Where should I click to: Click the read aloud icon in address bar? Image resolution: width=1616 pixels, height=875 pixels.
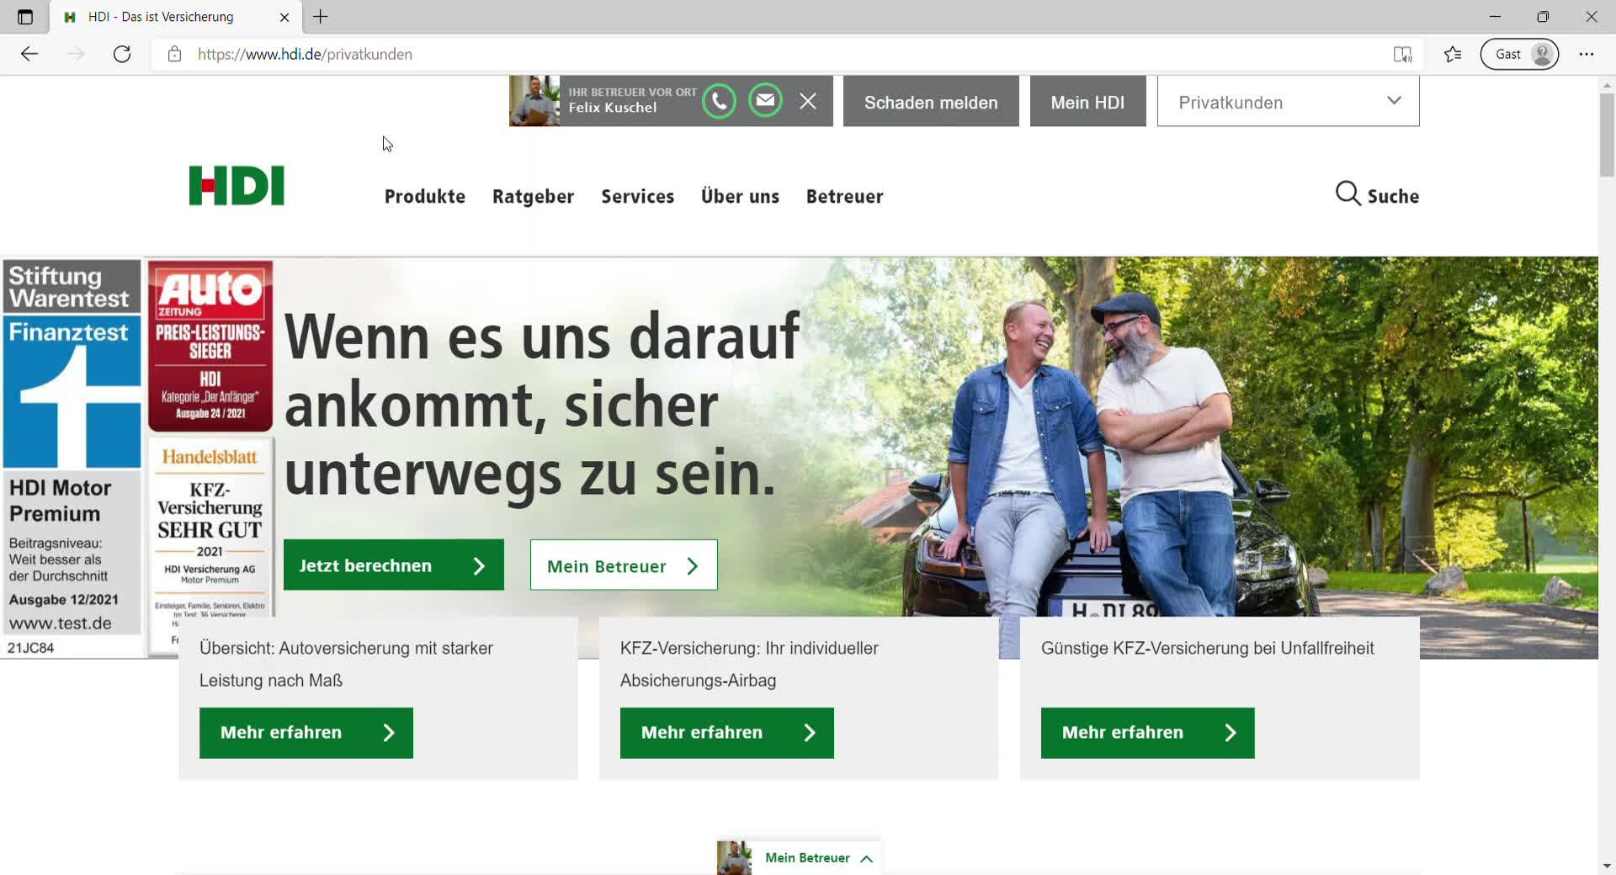(1402, 55)
